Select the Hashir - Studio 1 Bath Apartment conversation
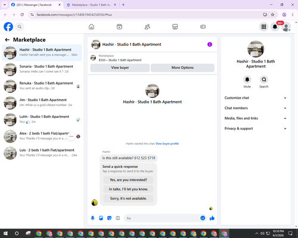The height and width of the screenshot is (238, 298). coord(42,53)
